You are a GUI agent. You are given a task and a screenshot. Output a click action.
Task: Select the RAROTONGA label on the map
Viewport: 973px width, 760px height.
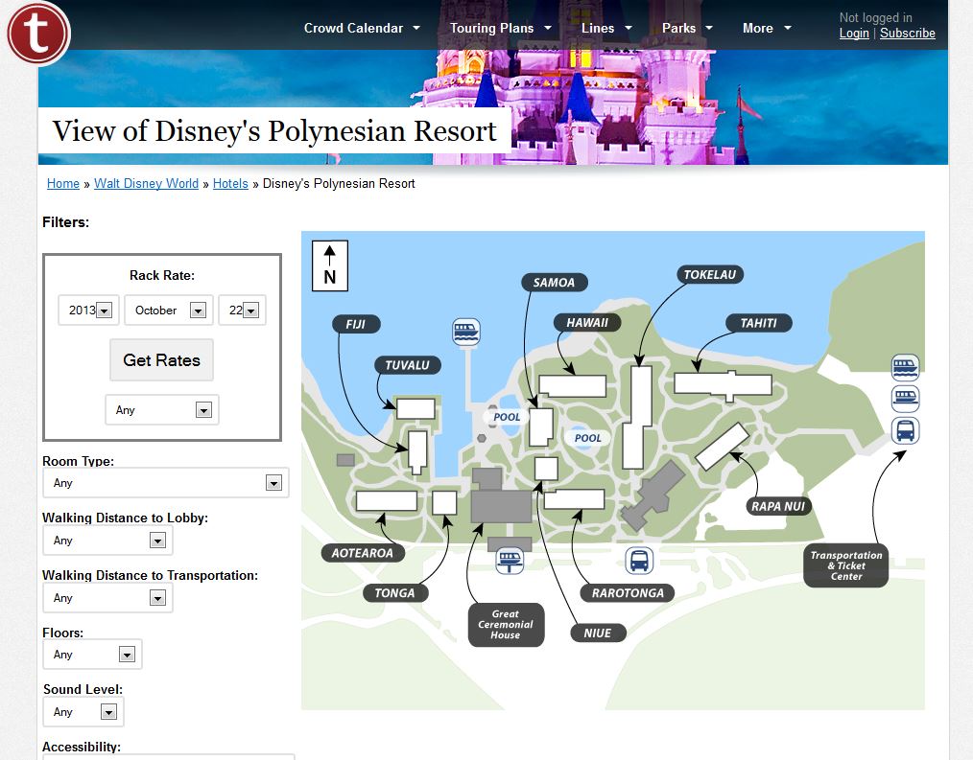(x=628, y=593)
